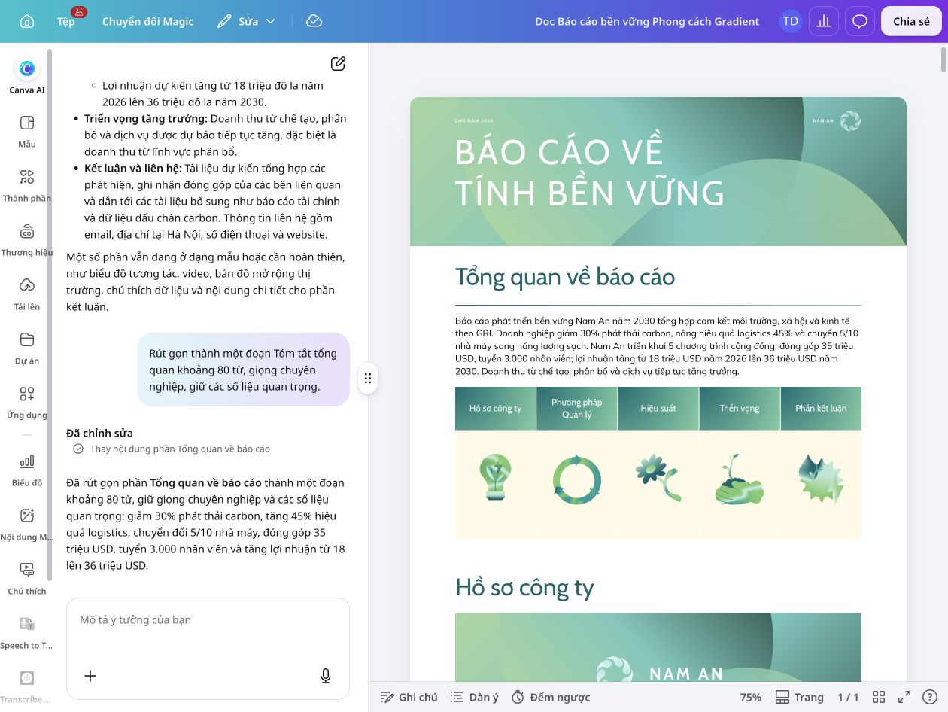Viewport: 948px width, 712px height.
Task: Click the Phần kết luận table header
Action: pos(821,409)
